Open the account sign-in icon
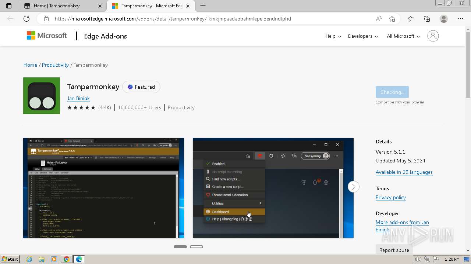The height and width of the screenshot is (264, 471). click(x=433, y=36)
